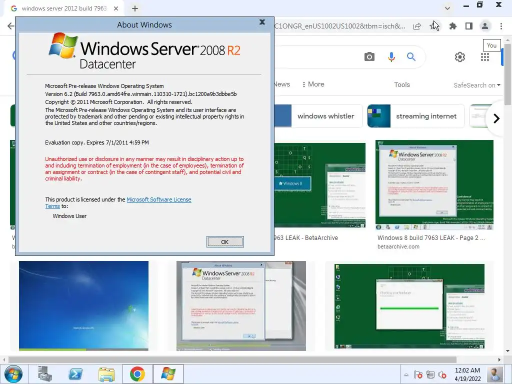Image resolution: width=512 pixels, height=384 pixels.
Task: Click Google search magnifier button
Action: tap(411, 57)
